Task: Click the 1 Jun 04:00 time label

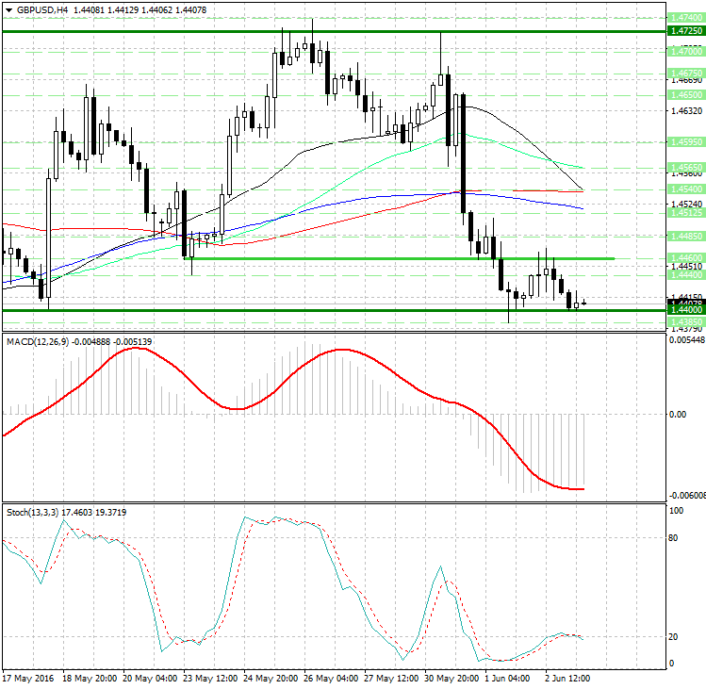Action: click(x=507, y=679)
